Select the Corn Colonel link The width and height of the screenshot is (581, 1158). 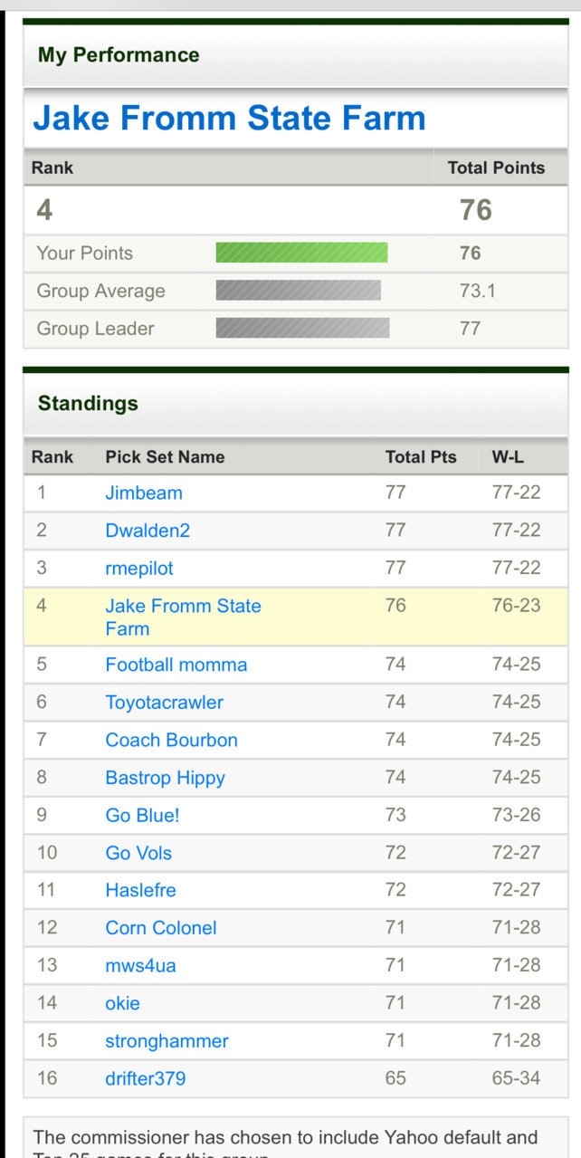(161, 928)
